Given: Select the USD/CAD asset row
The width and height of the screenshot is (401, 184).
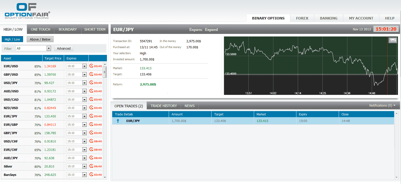Looking at the screenshot, I should [x=11, y=99].
